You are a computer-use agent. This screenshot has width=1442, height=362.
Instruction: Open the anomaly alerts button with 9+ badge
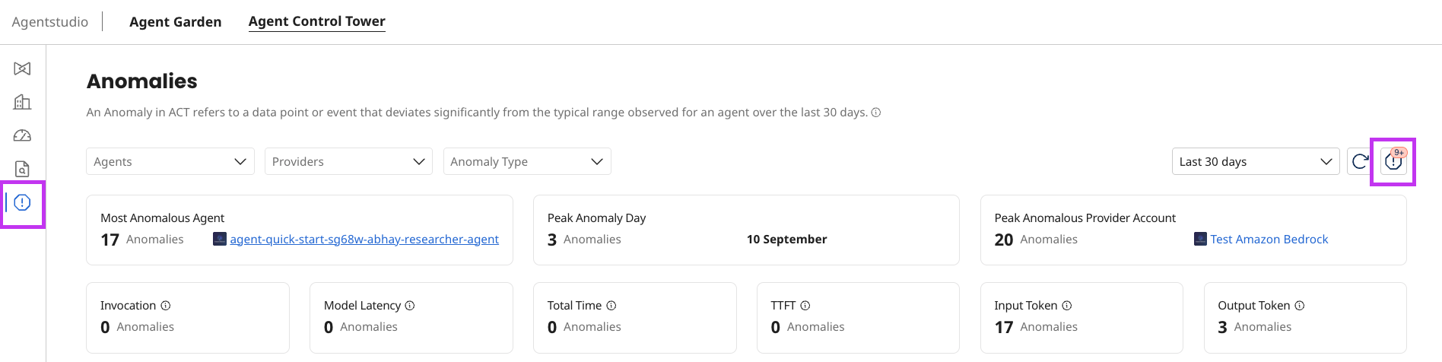click(1393, 161)
